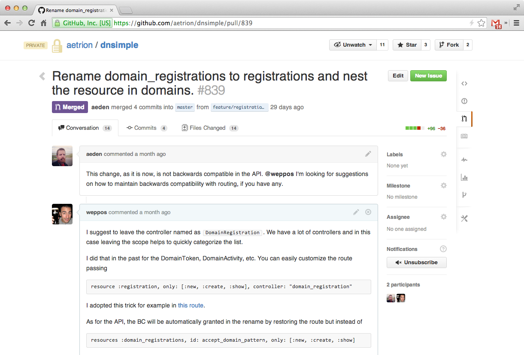The height and width of the screenshot is (355, 524).
Task: Click the browser forward arrow
Action: pos(19,23)
